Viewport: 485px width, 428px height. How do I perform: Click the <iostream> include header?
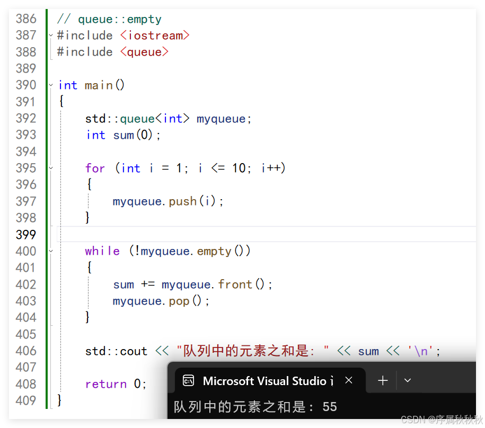155,35
